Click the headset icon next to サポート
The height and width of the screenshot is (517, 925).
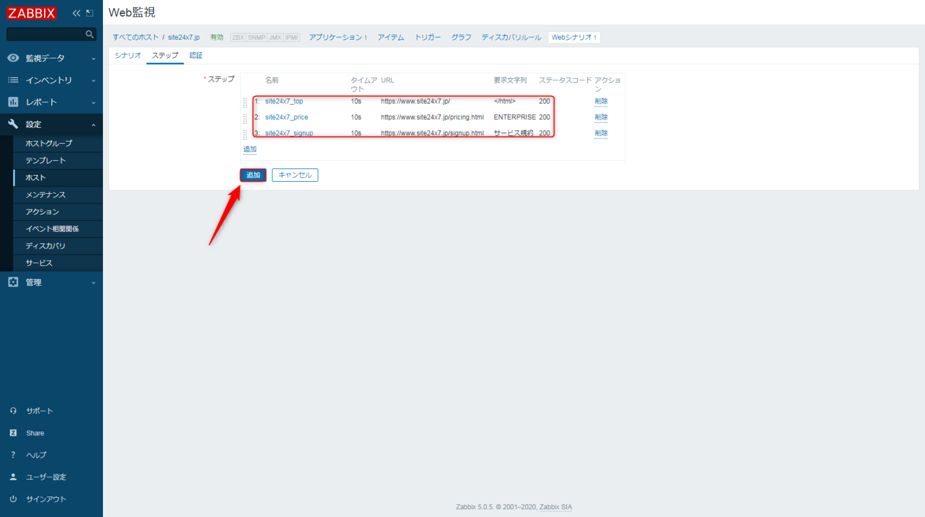coord(13,410)
